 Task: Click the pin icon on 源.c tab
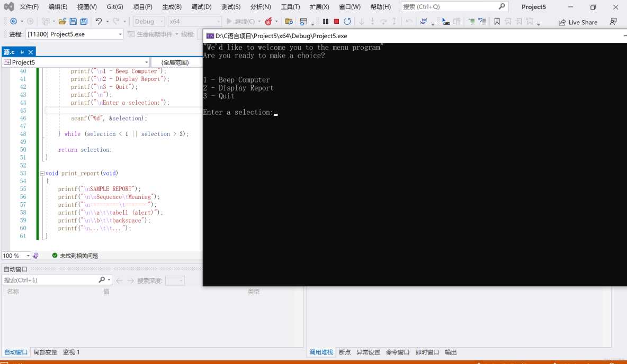[x=22, y=52]
